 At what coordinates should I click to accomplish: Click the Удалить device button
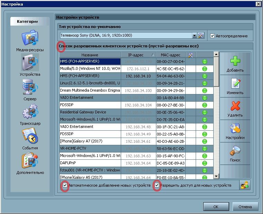point(235,109)
